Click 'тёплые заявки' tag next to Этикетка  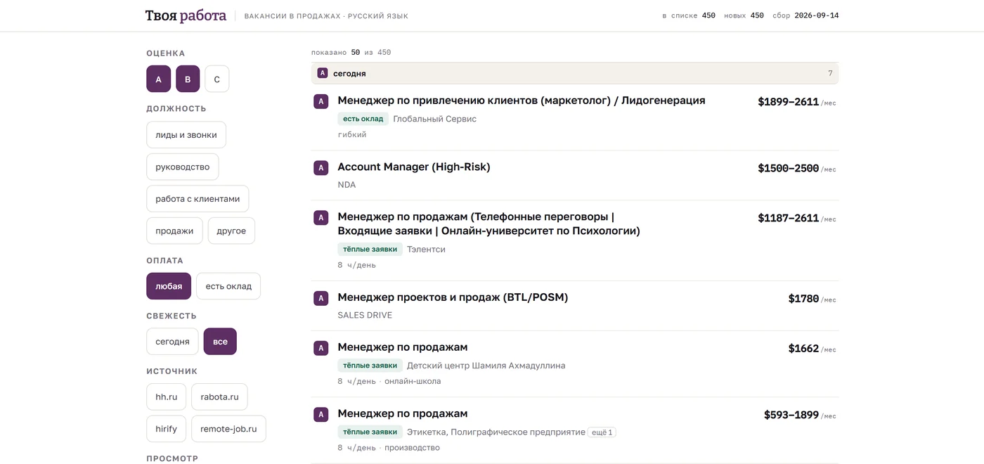[370, 432]
